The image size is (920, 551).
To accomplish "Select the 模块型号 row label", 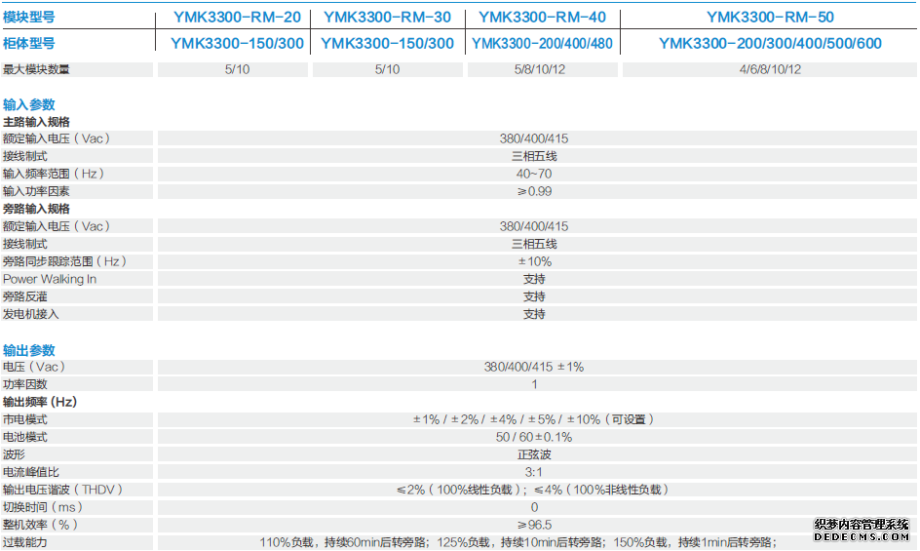I will point(29,17).
